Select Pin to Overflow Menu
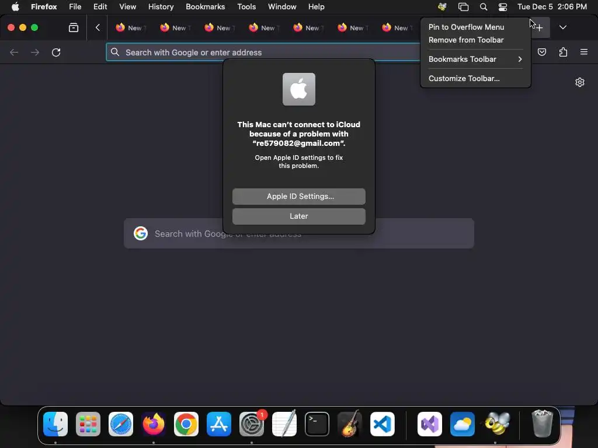This screenshot has height=448, width=598. pyautogui.click(x=466, y=27)
